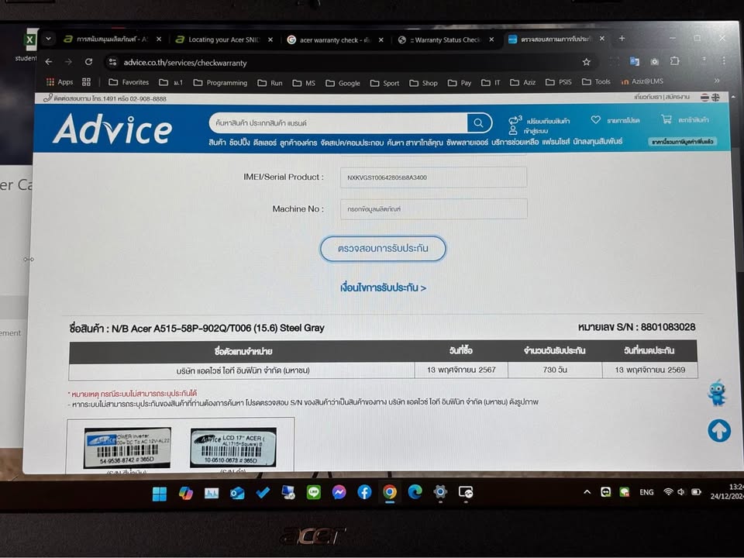Click the Advice logo
The height and width of the screenshot is (558, 744).
(x=112, y=129)
